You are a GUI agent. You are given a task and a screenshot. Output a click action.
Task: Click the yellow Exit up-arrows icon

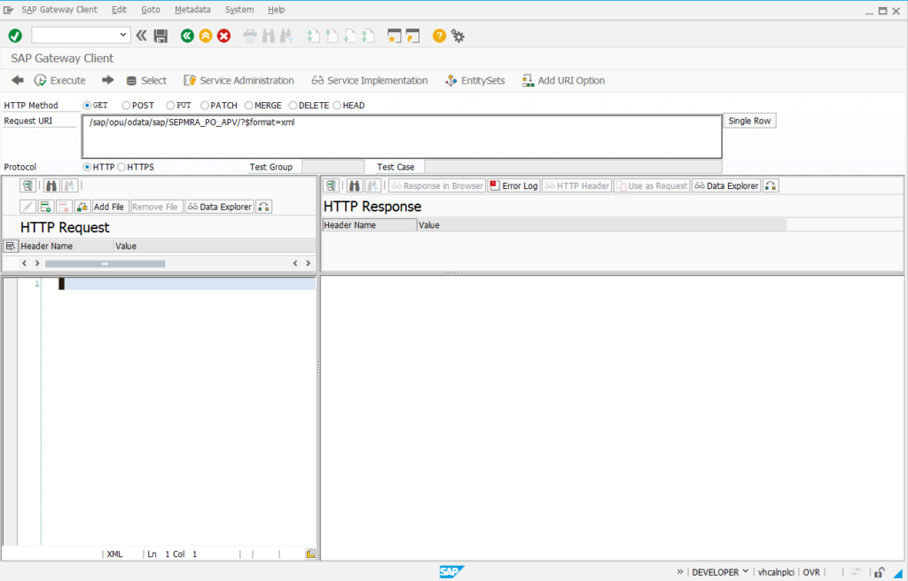(206, 35)
